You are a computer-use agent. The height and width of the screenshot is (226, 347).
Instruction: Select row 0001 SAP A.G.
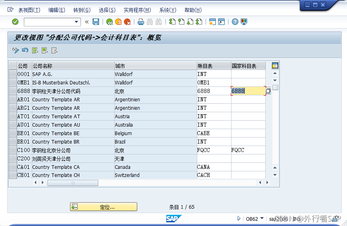pos(13,74)
